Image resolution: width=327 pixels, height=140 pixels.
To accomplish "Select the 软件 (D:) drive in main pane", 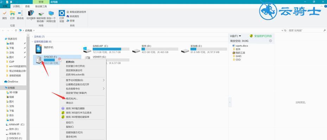I will (155, 49).
